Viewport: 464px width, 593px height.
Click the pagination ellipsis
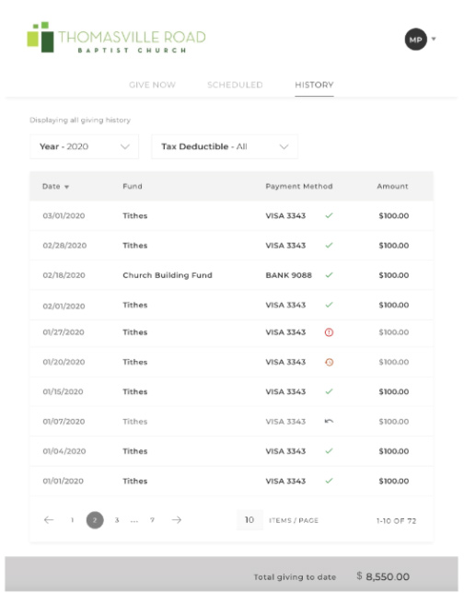134,521
